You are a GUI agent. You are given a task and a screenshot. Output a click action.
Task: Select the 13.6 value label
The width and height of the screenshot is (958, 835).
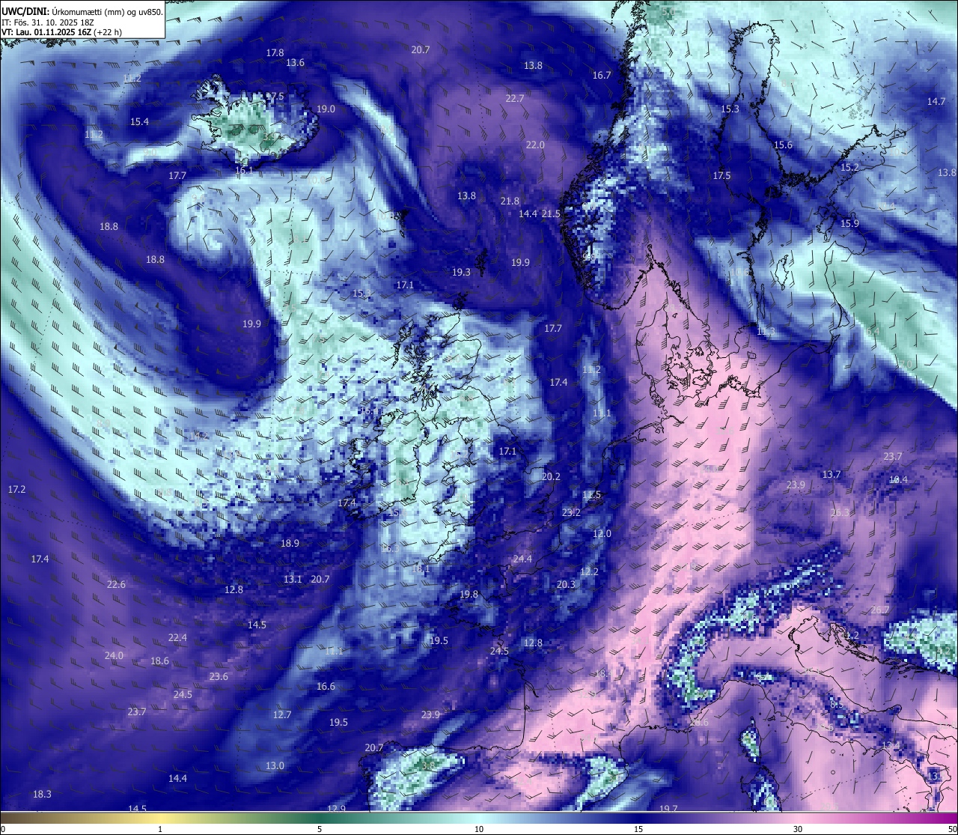(x=296, y=62)
